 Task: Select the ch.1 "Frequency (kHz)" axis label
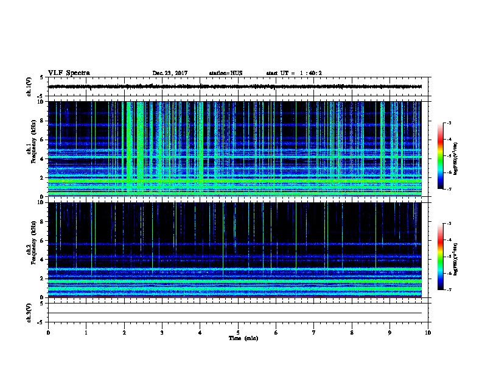click(x=34, y=142)
